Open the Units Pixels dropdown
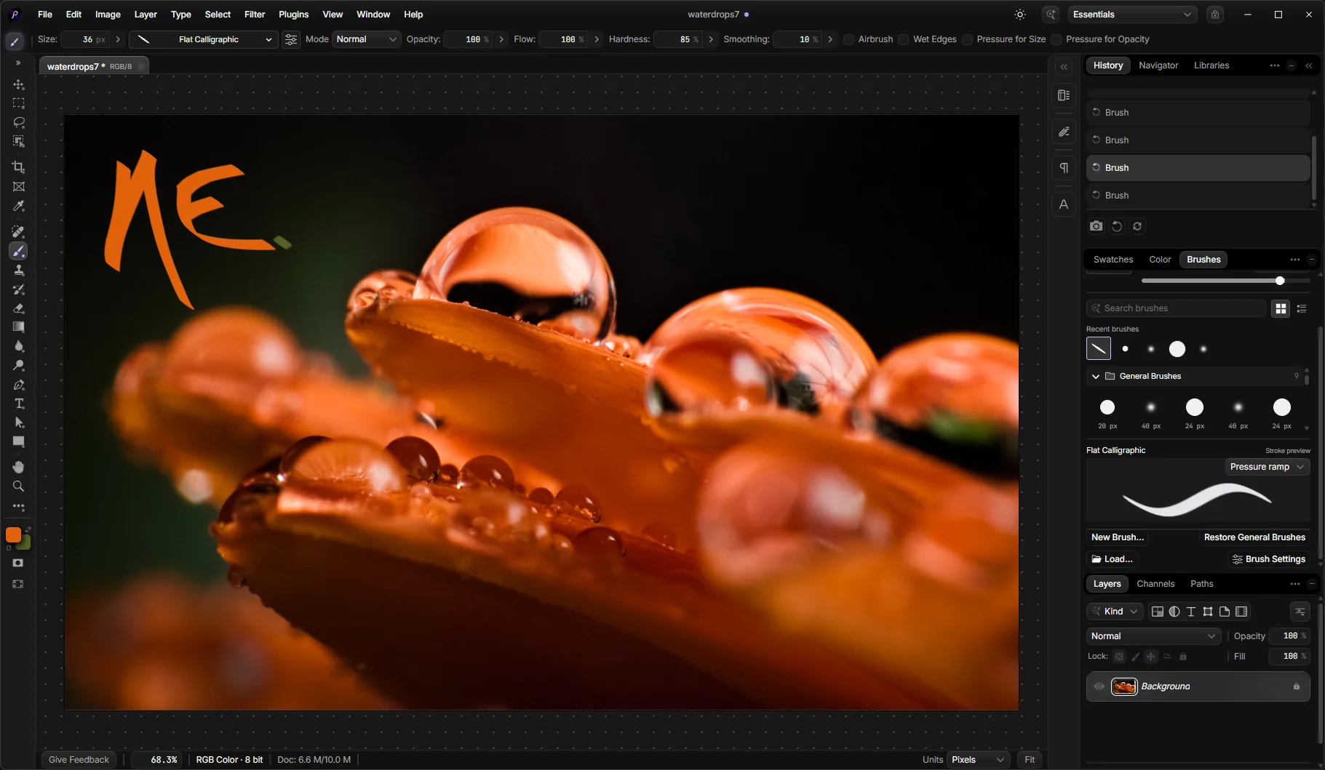 979,760
